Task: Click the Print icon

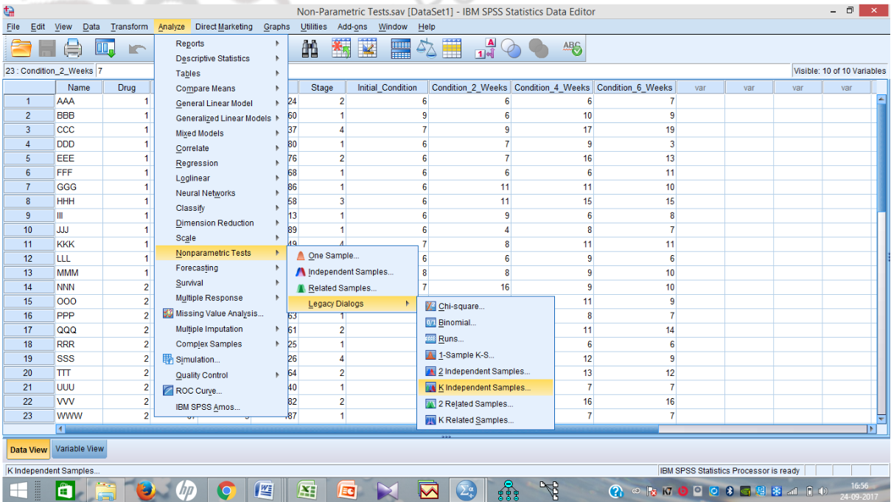Action: click(73, 48)
